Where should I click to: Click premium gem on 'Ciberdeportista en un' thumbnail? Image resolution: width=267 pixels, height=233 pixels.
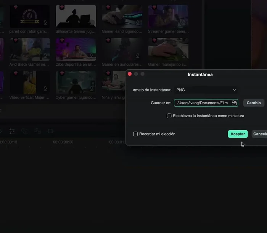(x=62, y=40)
